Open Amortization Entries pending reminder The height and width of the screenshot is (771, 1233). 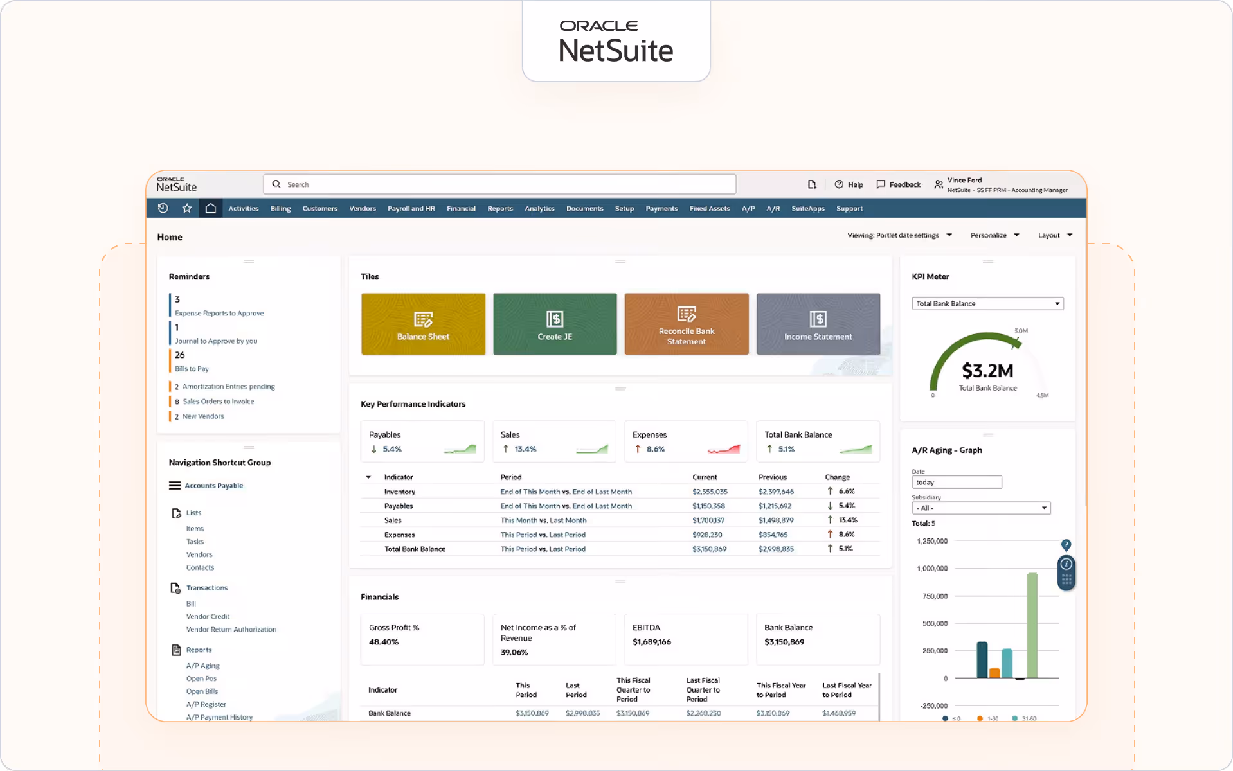[228, 387]
